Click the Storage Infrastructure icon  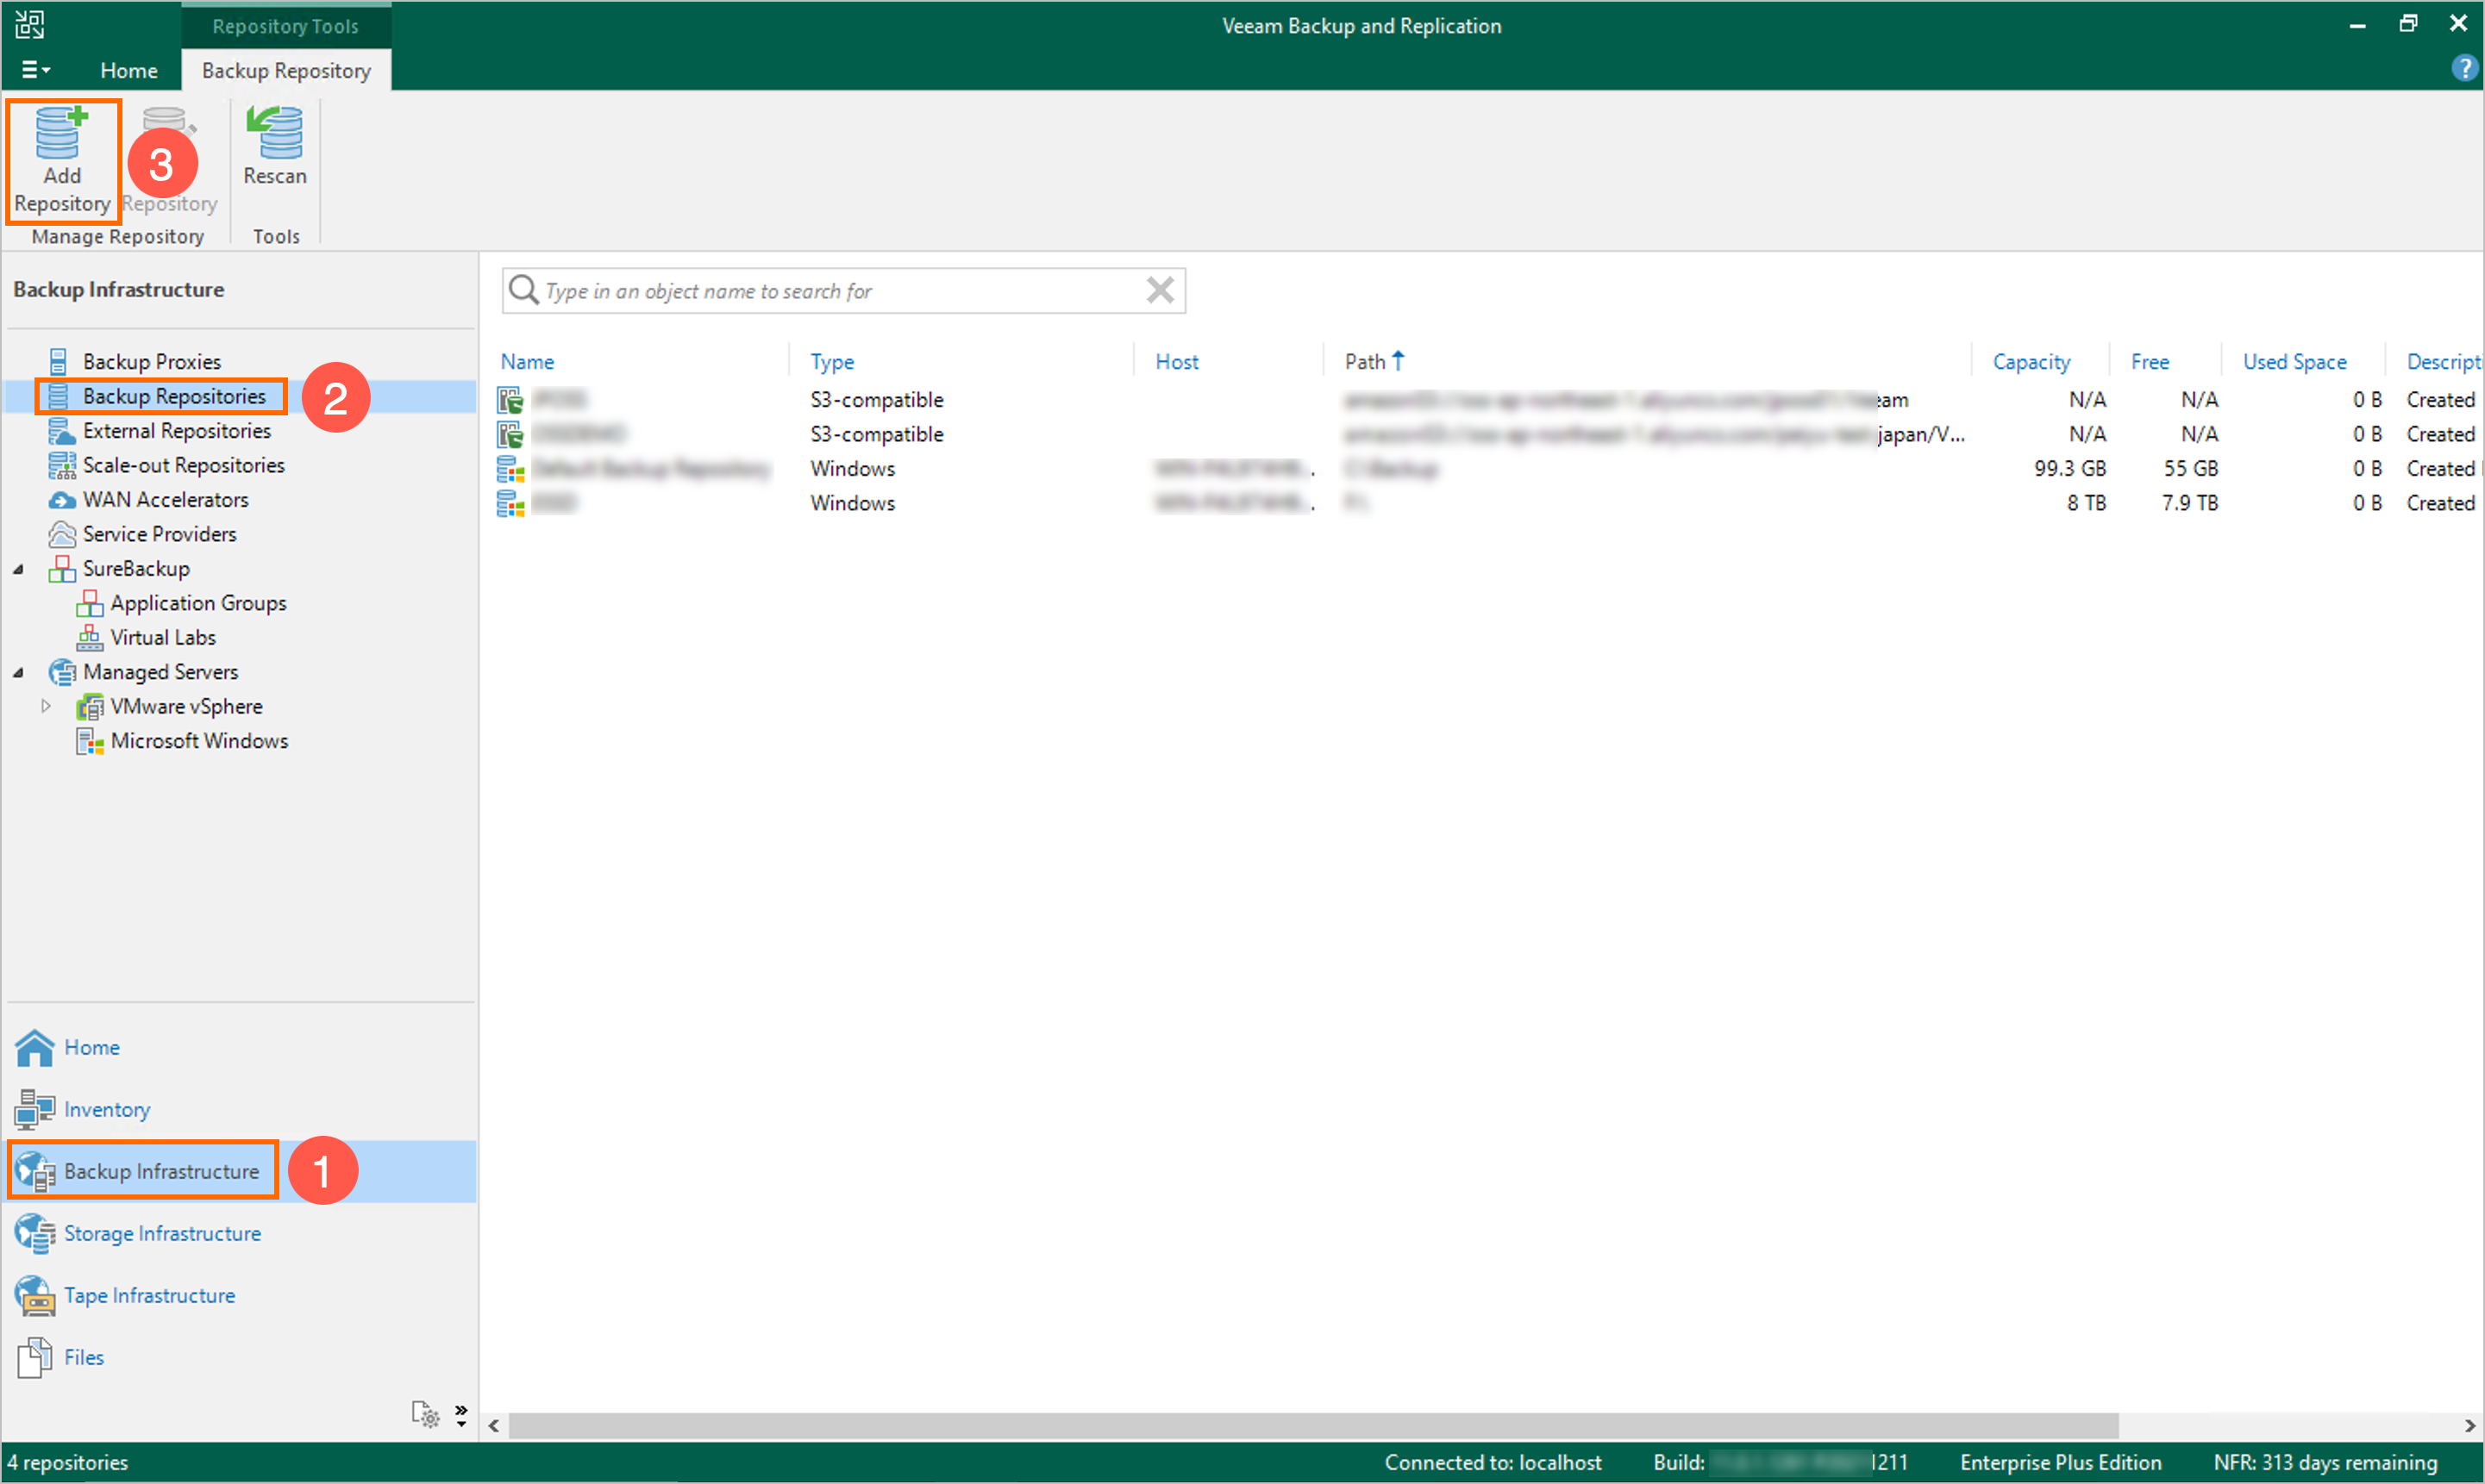[x=35, y=1234]
